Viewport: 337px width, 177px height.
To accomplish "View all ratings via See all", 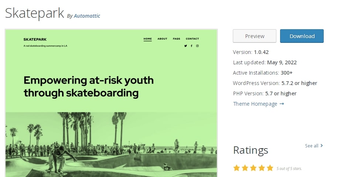I will coord(312,146).
